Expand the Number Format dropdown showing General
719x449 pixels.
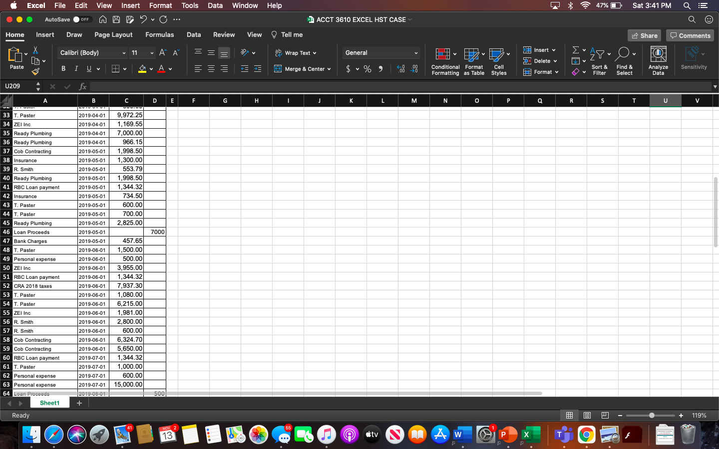point(416,52)
